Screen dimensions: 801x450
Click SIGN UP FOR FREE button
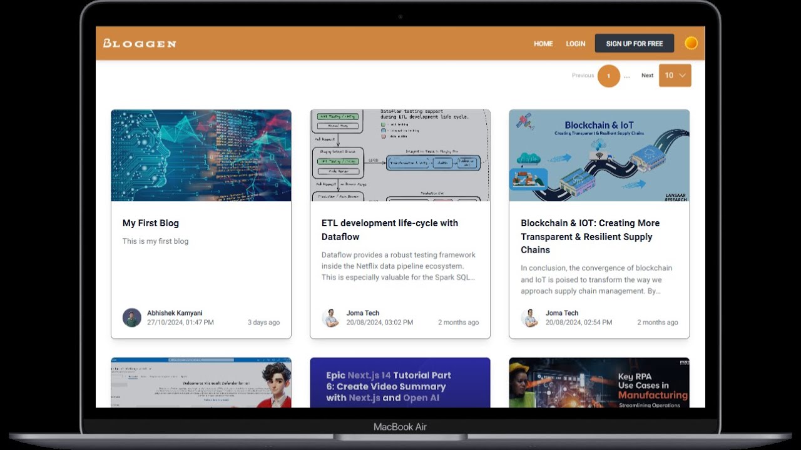pyautogui.click(x=635, y=44)
